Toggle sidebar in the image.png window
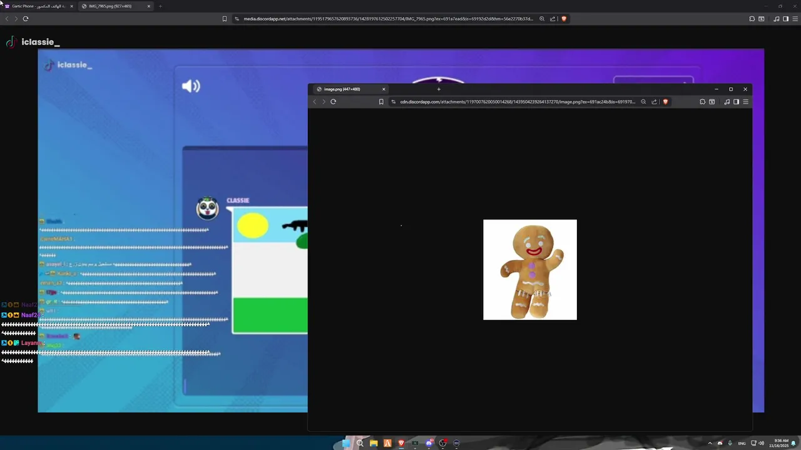The image size is (801, 450). tap(736, 102)
